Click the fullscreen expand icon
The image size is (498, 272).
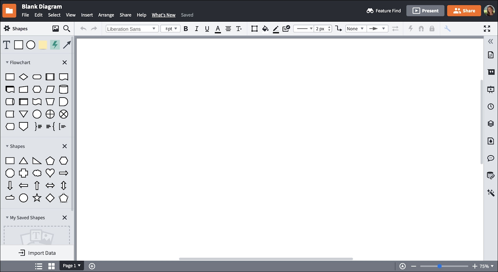pos(487,29)
